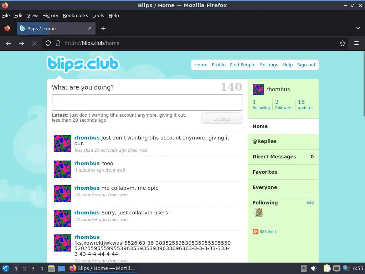Go back using the back arrow
Image resolution: width=365 pixels, height=274 pixels.
tap(9, 43)
